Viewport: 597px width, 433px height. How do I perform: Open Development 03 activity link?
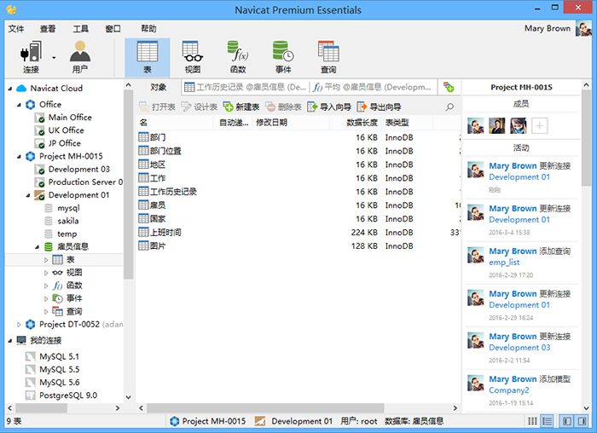[x=519, y=348]
